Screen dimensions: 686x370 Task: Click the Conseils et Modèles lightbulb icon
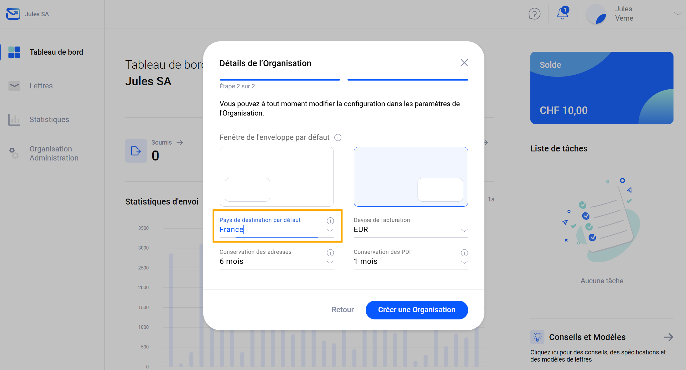tap(537, 337)
